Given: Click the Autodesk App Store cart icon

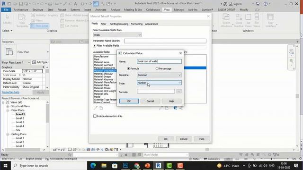Looking at the screenshot, I should [x=258, y=4].
